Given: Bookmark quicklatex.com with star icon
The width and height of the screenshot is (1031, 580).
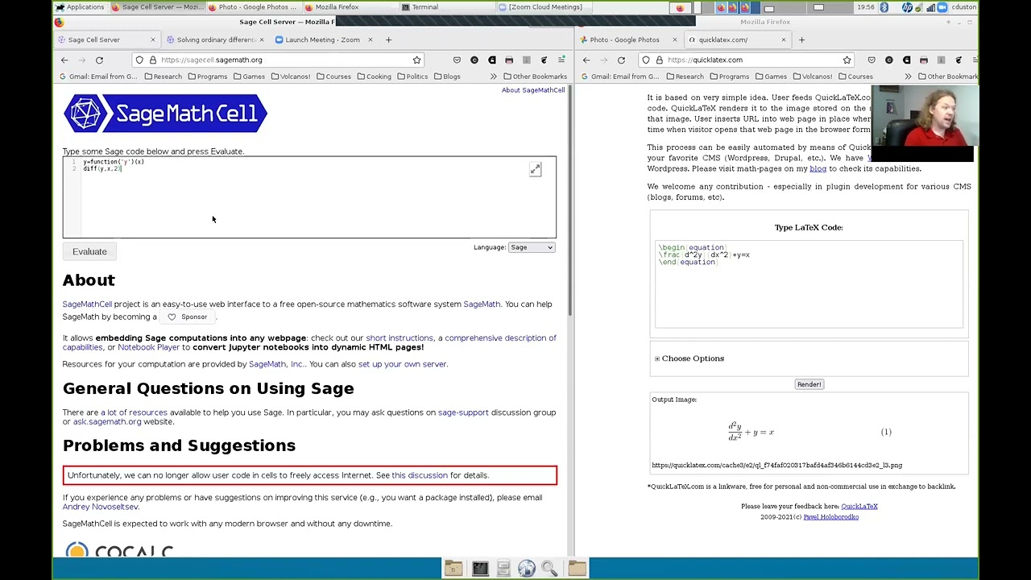Looking at the screenshot, I should pos(847,60).
